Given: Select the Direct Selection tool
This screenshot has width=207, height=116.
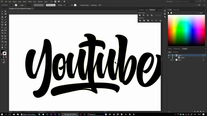Looking at the screenshot, I should 5,12.
